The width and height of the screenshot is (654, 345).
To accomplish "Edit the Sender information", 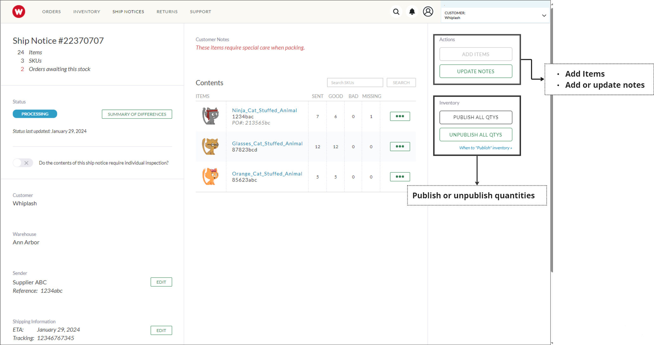I will (161, 282).
